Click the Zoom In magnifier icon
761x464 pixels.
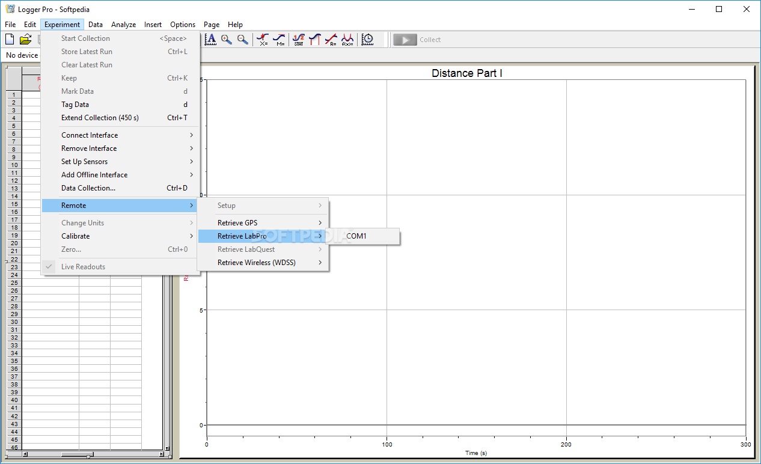pos(227,40)
